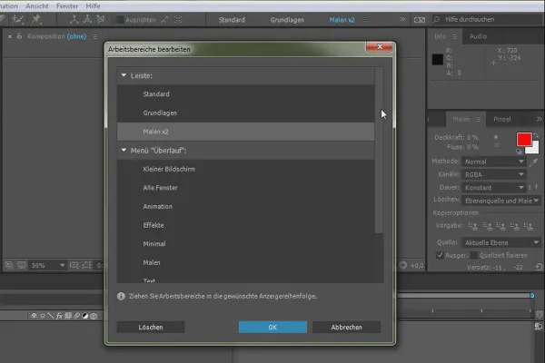This screenshot has width=545, height=363.
Task: Reset the Versatz offset with arrow icon
Action: [x=539, y=267]
